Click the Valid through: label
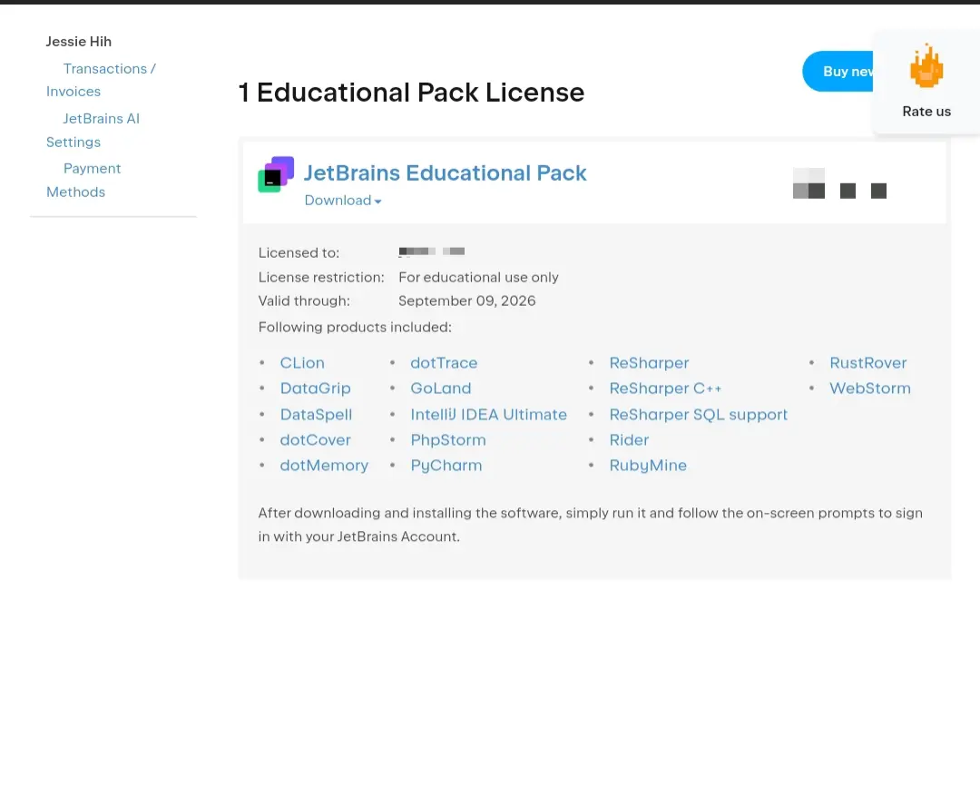The height and width of the screenshot is (797, 980). 304,300
